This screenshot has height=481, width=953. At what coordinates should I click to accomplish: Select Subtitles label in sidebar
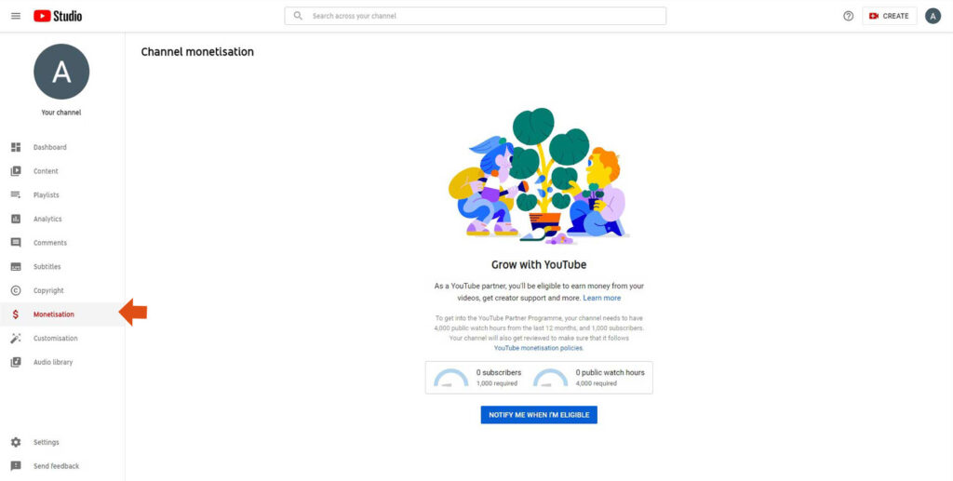[x=47, y=267]
